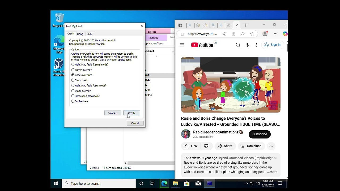Cancel the Not My Fault dialog
Image resolution: width=340 pixels, height=191 pixels.
(x=135, y=123)
